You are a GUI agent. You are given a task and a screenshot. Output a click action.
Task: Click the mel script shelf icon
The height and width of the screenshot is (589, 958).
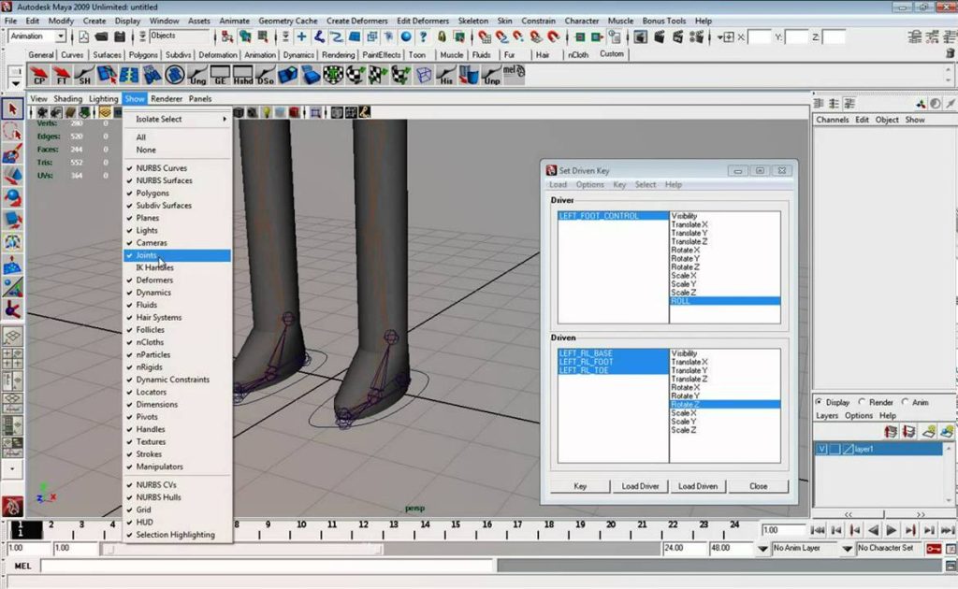point(514,75)
